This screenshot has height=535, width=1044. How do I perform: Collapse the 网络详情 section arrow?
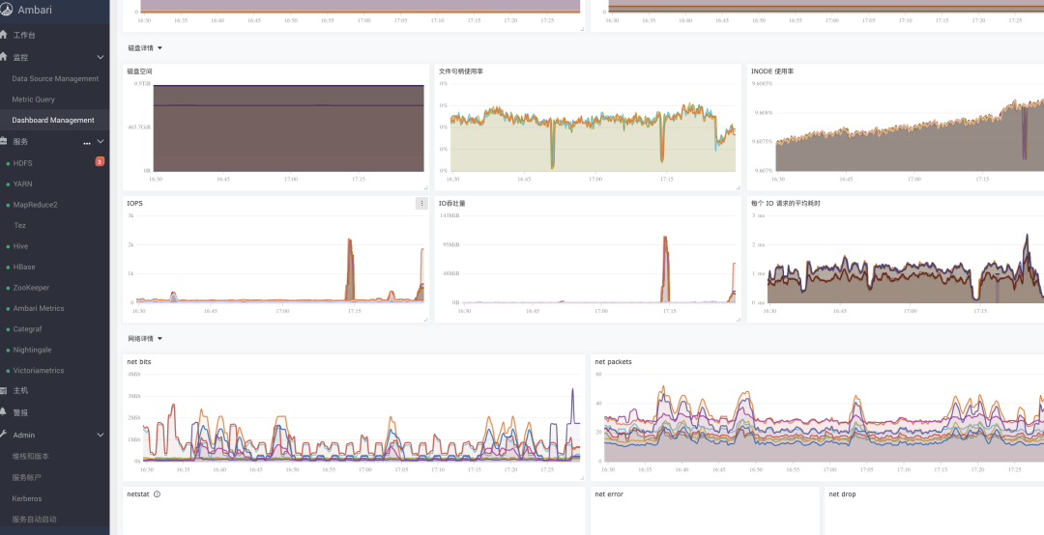[x=159, y=339]
